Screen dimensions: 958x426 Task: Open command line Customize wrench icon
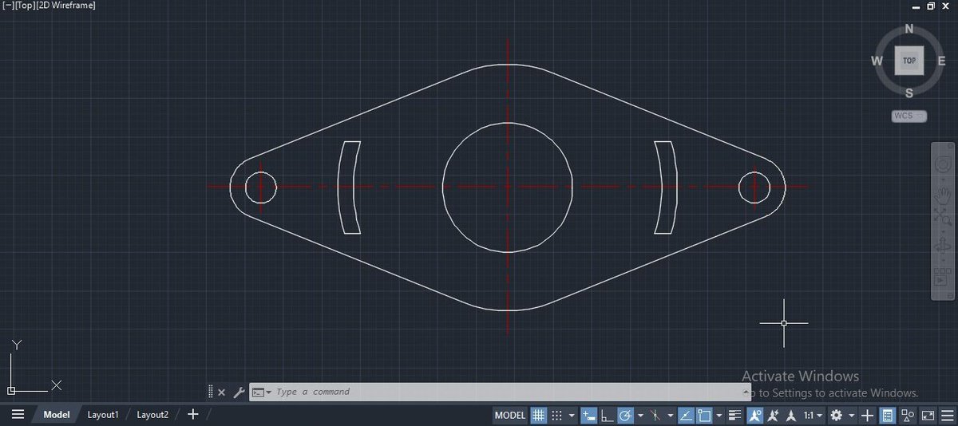coord(239,392)
